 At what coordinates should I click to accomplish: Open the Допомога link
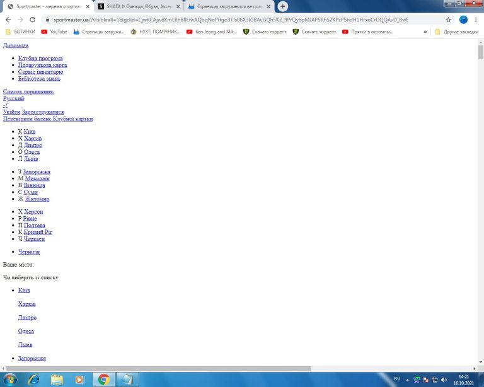[16, 45]
